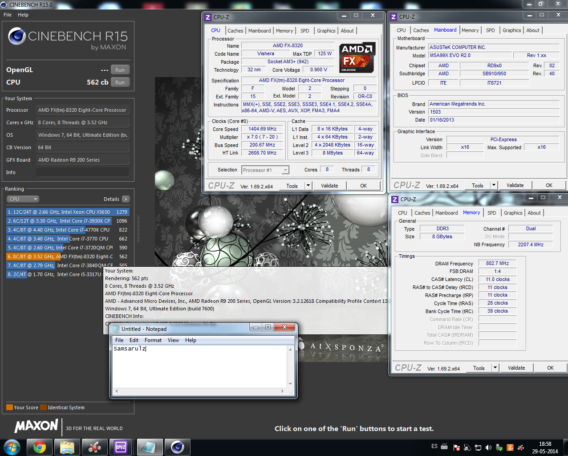
Task: Switch to Graphics tab in Mainboard window
Action: [x=511, y=30]
